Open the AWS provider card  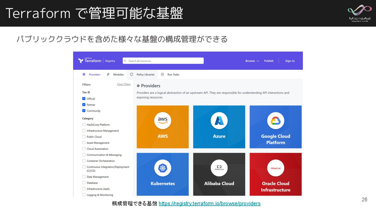click(x=163, y=127)
